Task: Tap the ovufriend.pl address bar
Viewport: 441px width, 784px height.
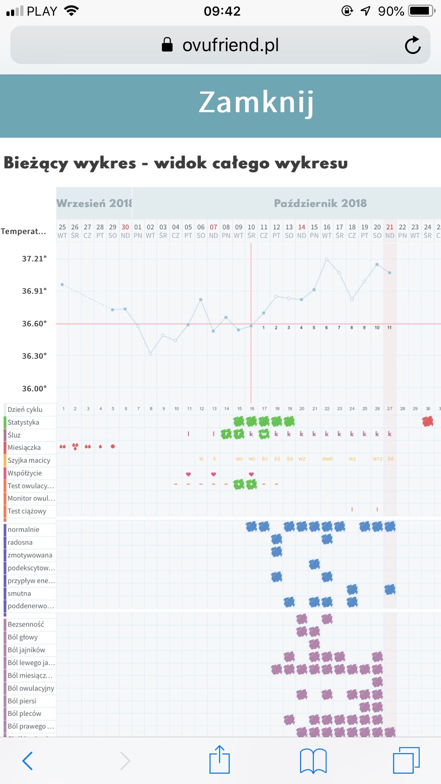Action: [220, 45]
